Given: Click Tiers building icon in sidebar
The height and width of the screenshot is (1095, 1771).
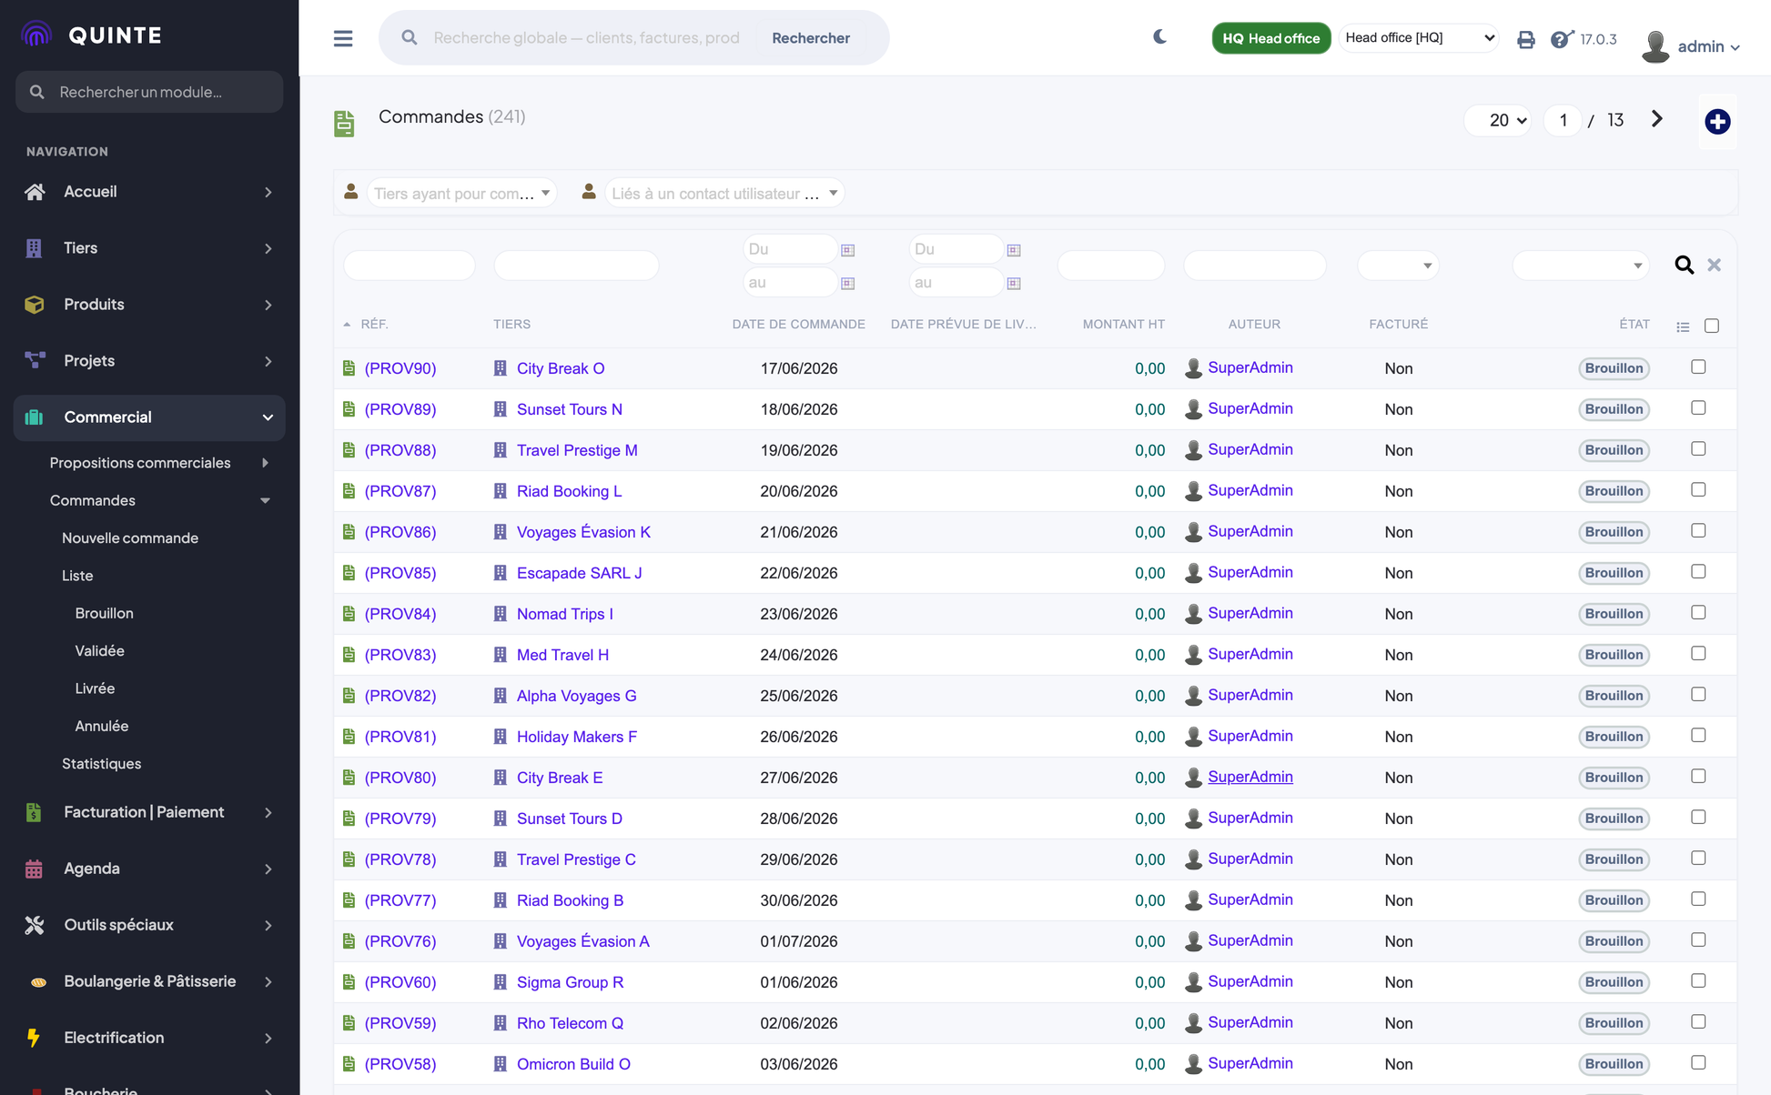Looking at the screenshot, I should [35, 248].
